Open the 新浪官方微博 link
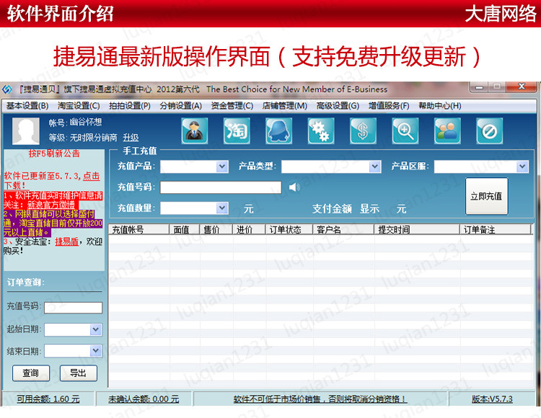The height and width of the screenshot is (418, 541). pyautogui.click(x=51, y=205)
